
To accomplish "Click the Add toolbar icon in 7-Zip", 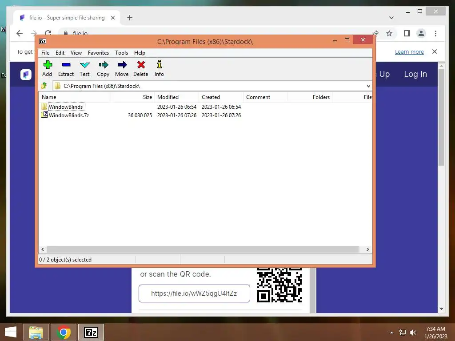I will 47,68.
